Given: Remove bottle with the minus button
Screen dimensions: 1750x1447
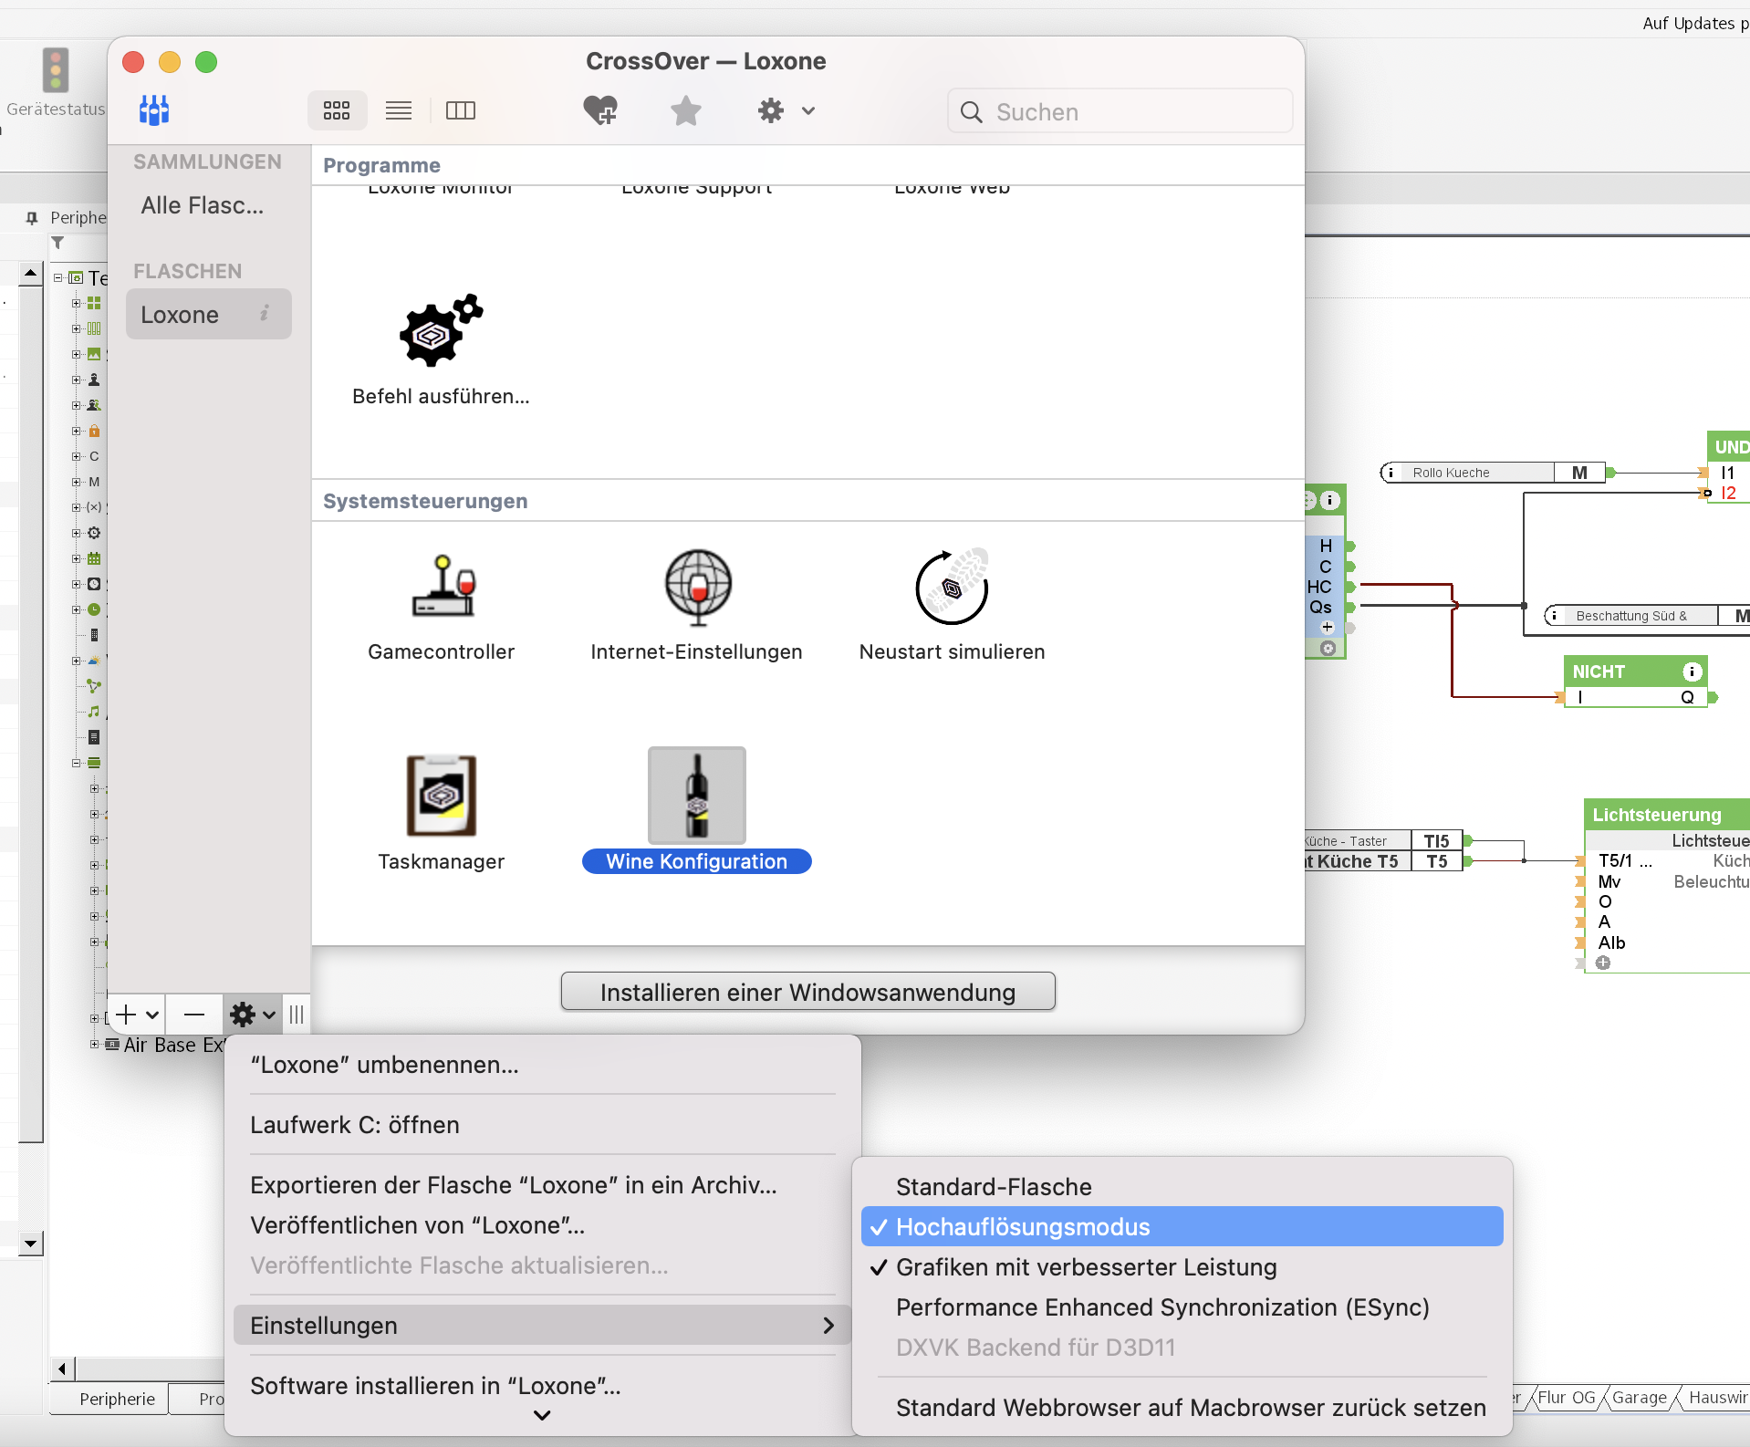Looking at the screenshot, I should coord(194,1015).
